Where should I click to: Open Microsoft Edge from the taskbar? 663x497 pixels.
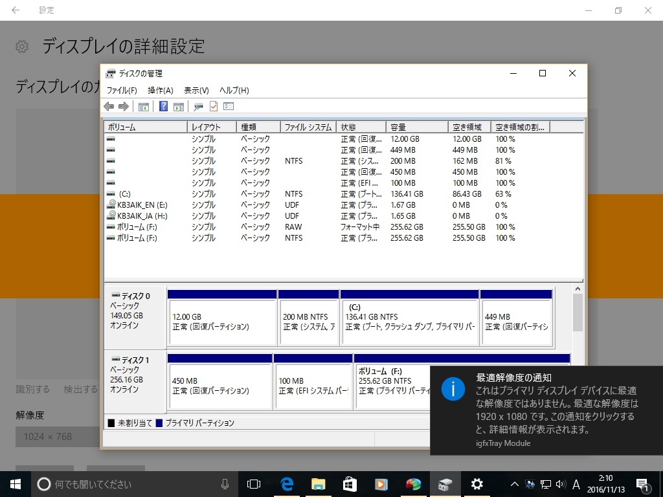pos(287,483)
